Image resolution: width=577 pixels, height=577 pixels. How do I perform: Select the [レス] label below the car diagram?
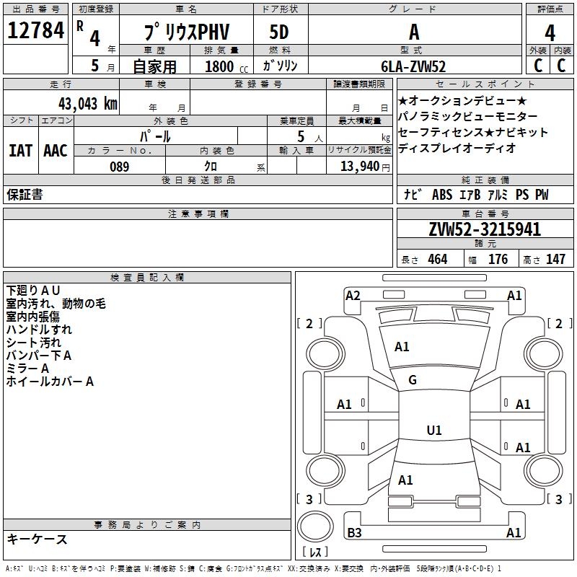point(315,552)
